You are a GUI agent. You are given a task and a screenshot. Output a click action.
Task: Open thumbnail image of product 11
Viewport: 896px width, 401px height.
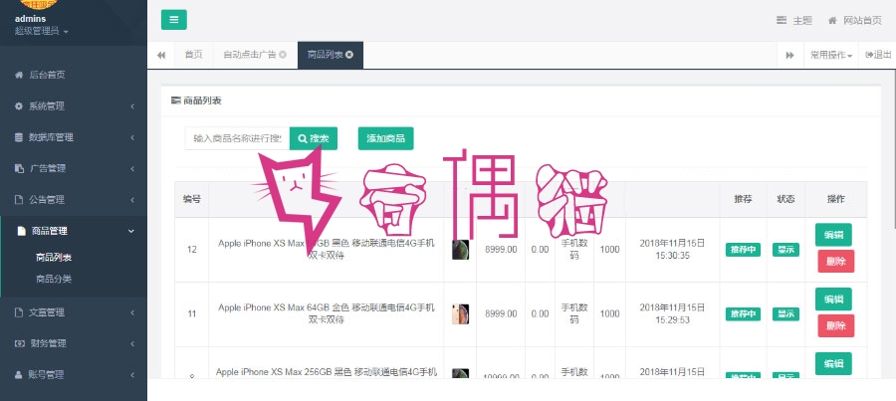tap(461, 314)
